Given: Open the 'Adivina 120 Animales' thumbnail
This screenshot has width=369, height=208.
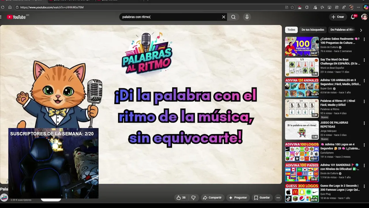Looking at the screenshot, I should click(302, 88).
